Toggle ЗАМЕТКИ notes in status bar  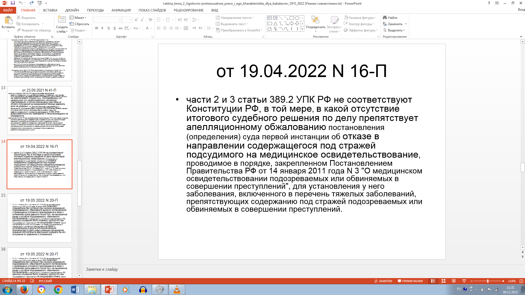(x=383, y=281)
